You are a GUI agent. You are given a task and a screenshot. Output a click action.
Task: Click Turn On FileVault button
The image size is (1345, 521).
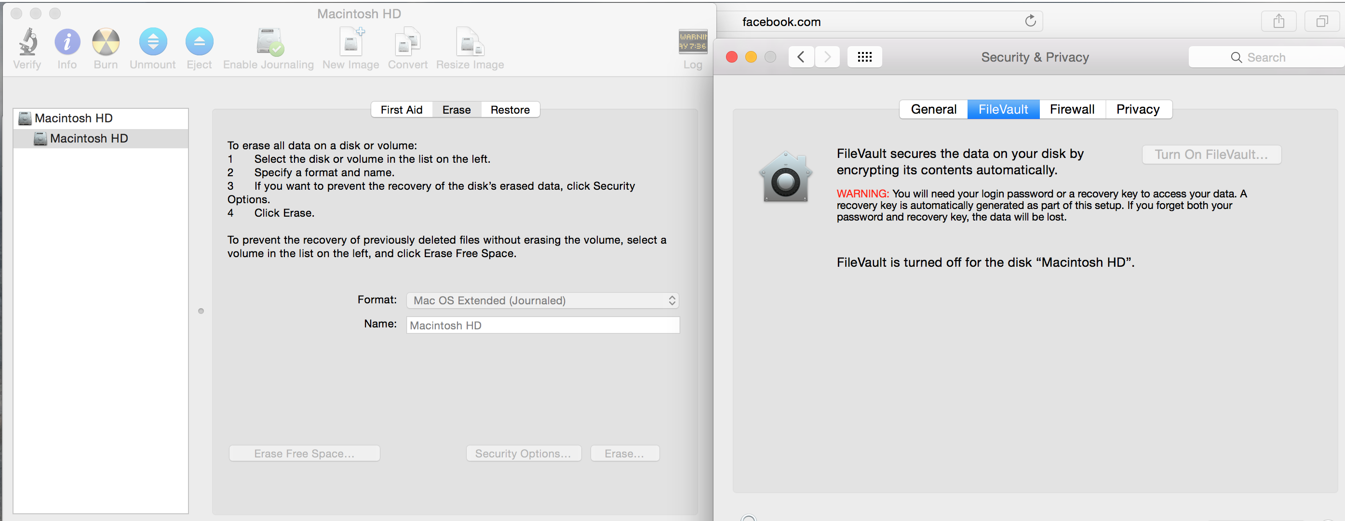click(x=1211, y=155)
